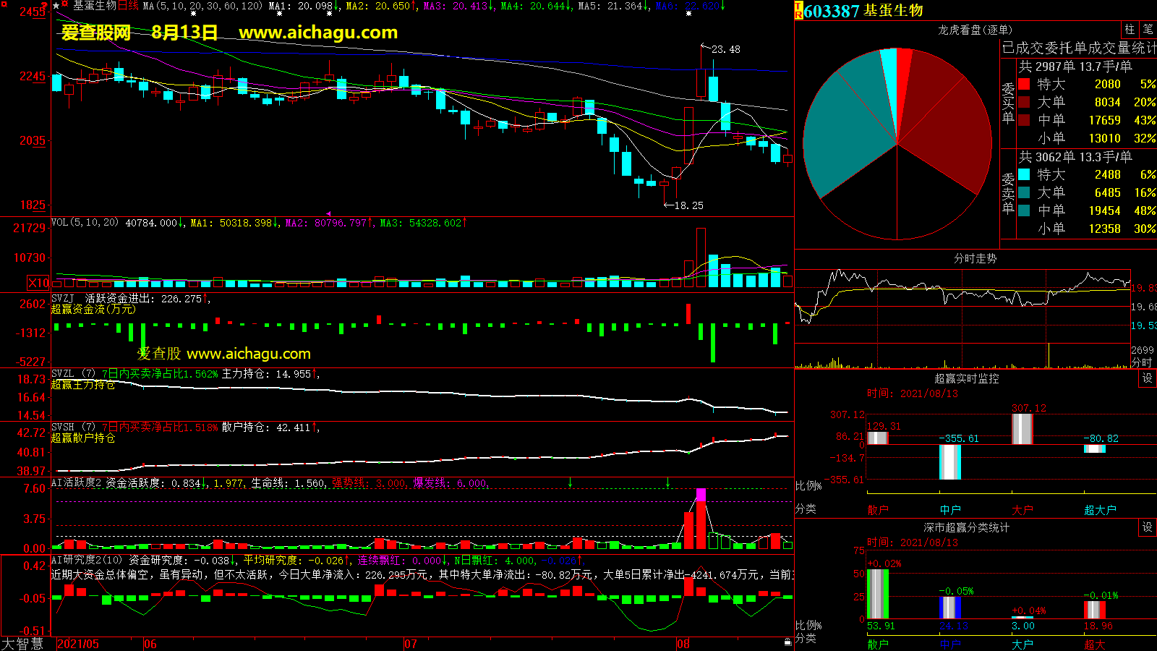Click the white arrow at the 18.25 low
1157x651 pixels.
click(669, 205)
